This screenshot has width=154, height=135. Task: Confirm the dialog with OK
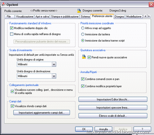(x=84, y=129)
